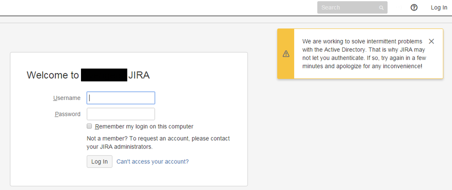Click the 'Not a member?' message text
This screenshot has width=452, height=190.
[x=158, y=142]
